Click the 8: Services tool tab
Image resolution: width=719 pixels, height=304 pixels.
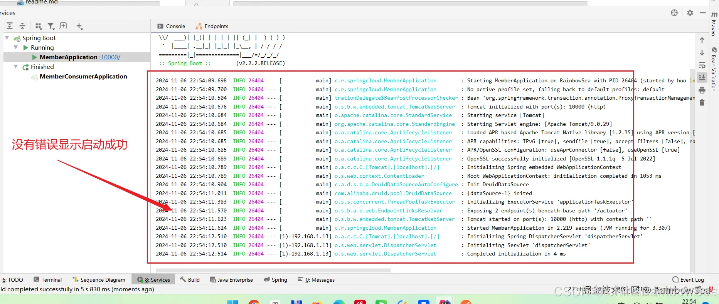[x=153, y=280]
